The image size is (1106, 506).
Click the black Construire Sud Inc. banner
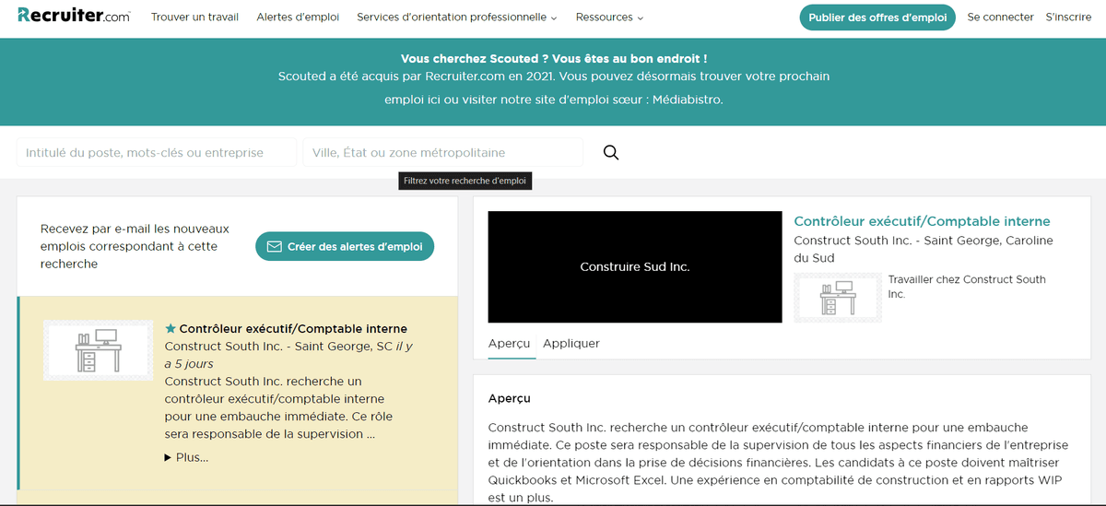[635, 266]
